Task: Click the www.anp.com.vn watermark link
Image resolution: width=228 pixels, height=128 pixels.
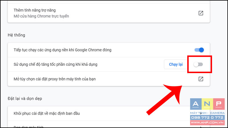Action: 207,123
